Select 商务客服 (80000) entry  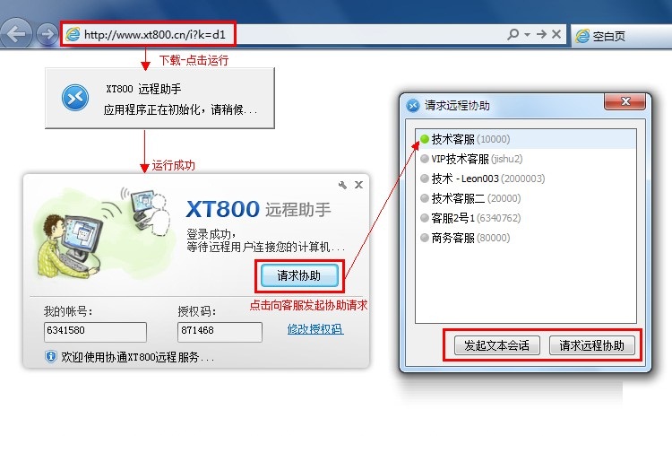pos(525,238)
